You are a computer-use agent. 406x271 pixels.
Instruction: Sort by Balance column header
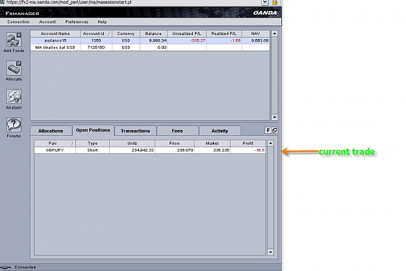point(153,34)
